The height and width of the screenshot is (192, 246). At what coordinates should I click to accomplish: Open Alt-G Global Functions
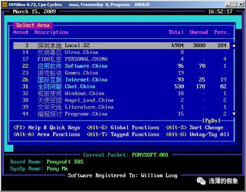[x=123, y=128]
